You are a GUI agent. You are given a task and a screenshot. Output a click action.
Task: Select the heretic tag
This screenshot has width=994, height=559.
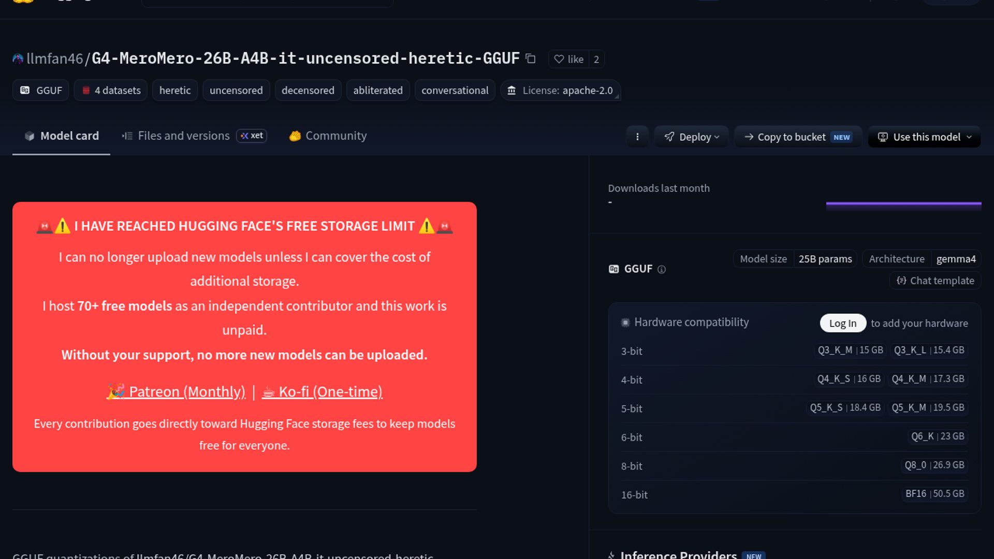click(x=175, y=90)
